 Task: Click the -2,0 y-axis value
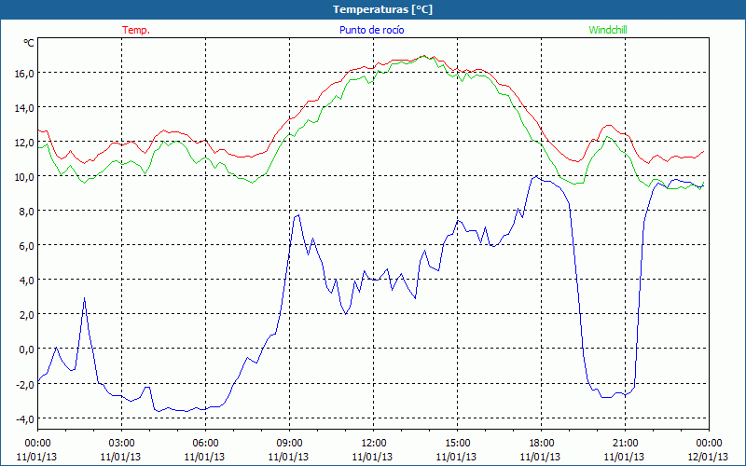(25, 384)
